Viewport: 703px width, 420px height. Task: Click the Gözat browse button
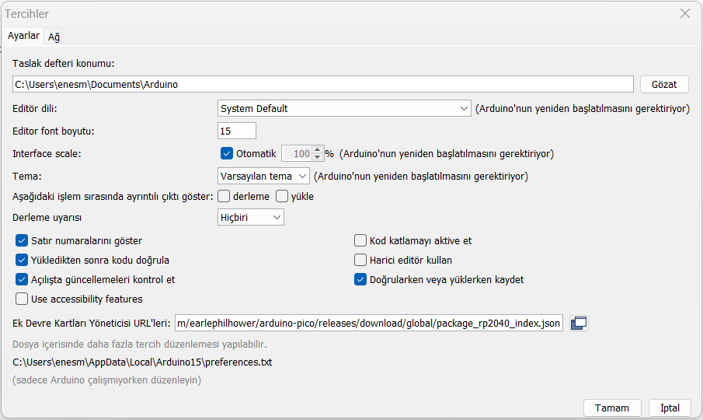click(x=664, y=84)
